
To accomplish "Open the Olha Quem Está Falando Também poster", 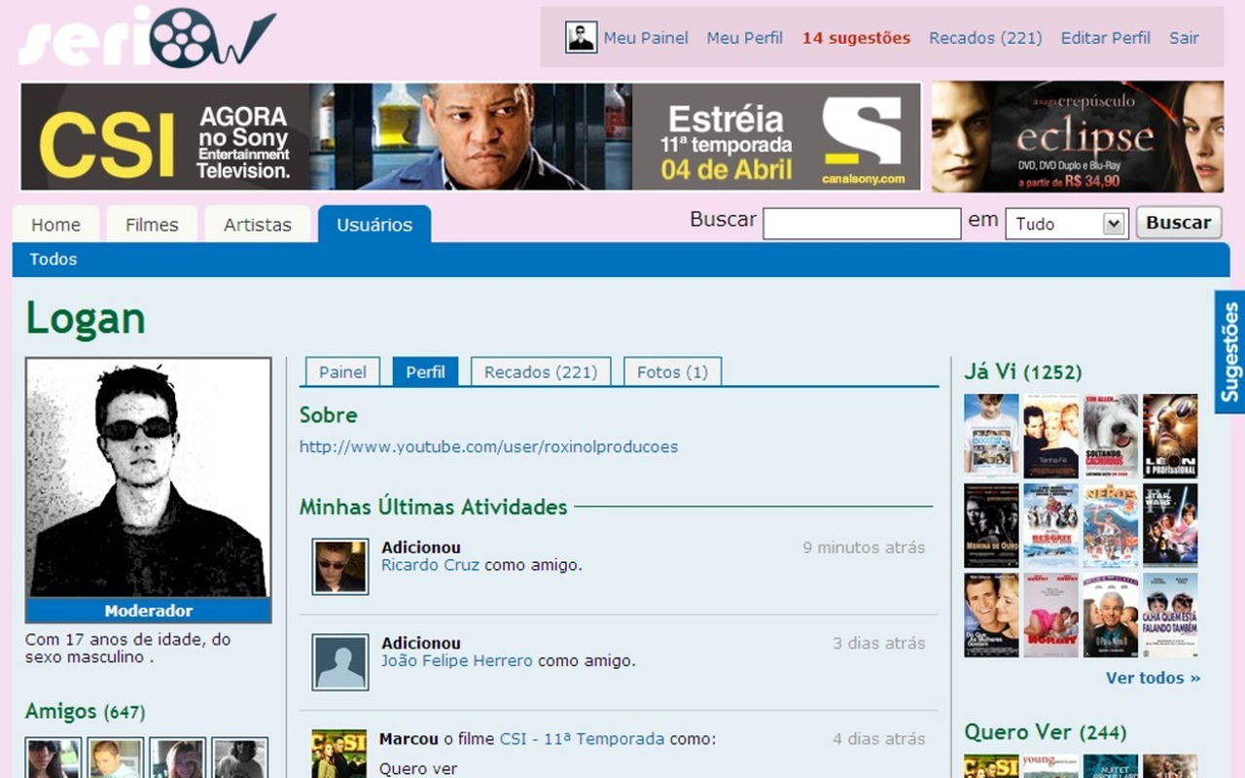I will click(1170, 616).
